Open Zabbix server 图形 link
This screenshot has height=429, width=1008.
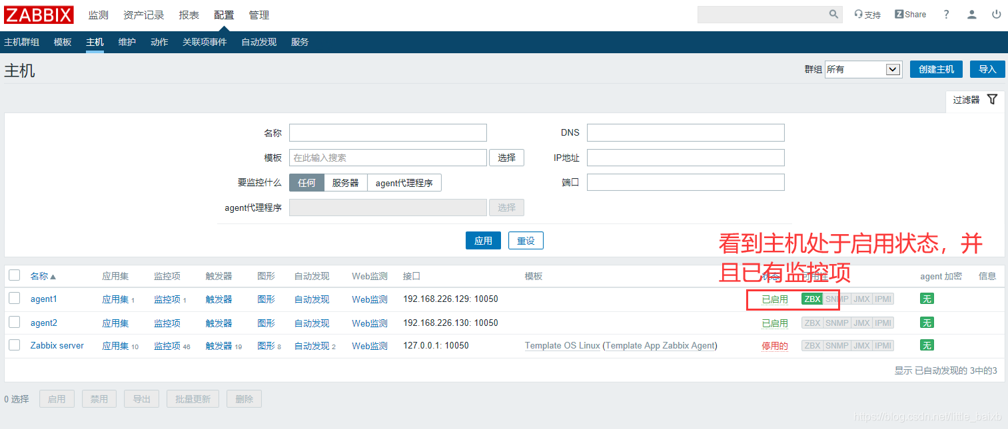[266, 346]
